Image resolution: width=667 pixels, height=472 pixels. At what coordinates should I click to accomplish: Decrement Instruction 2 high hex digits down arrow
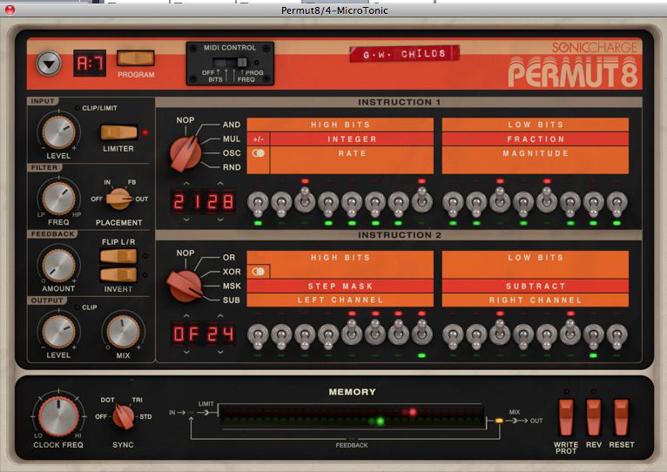tap(186, 353)
